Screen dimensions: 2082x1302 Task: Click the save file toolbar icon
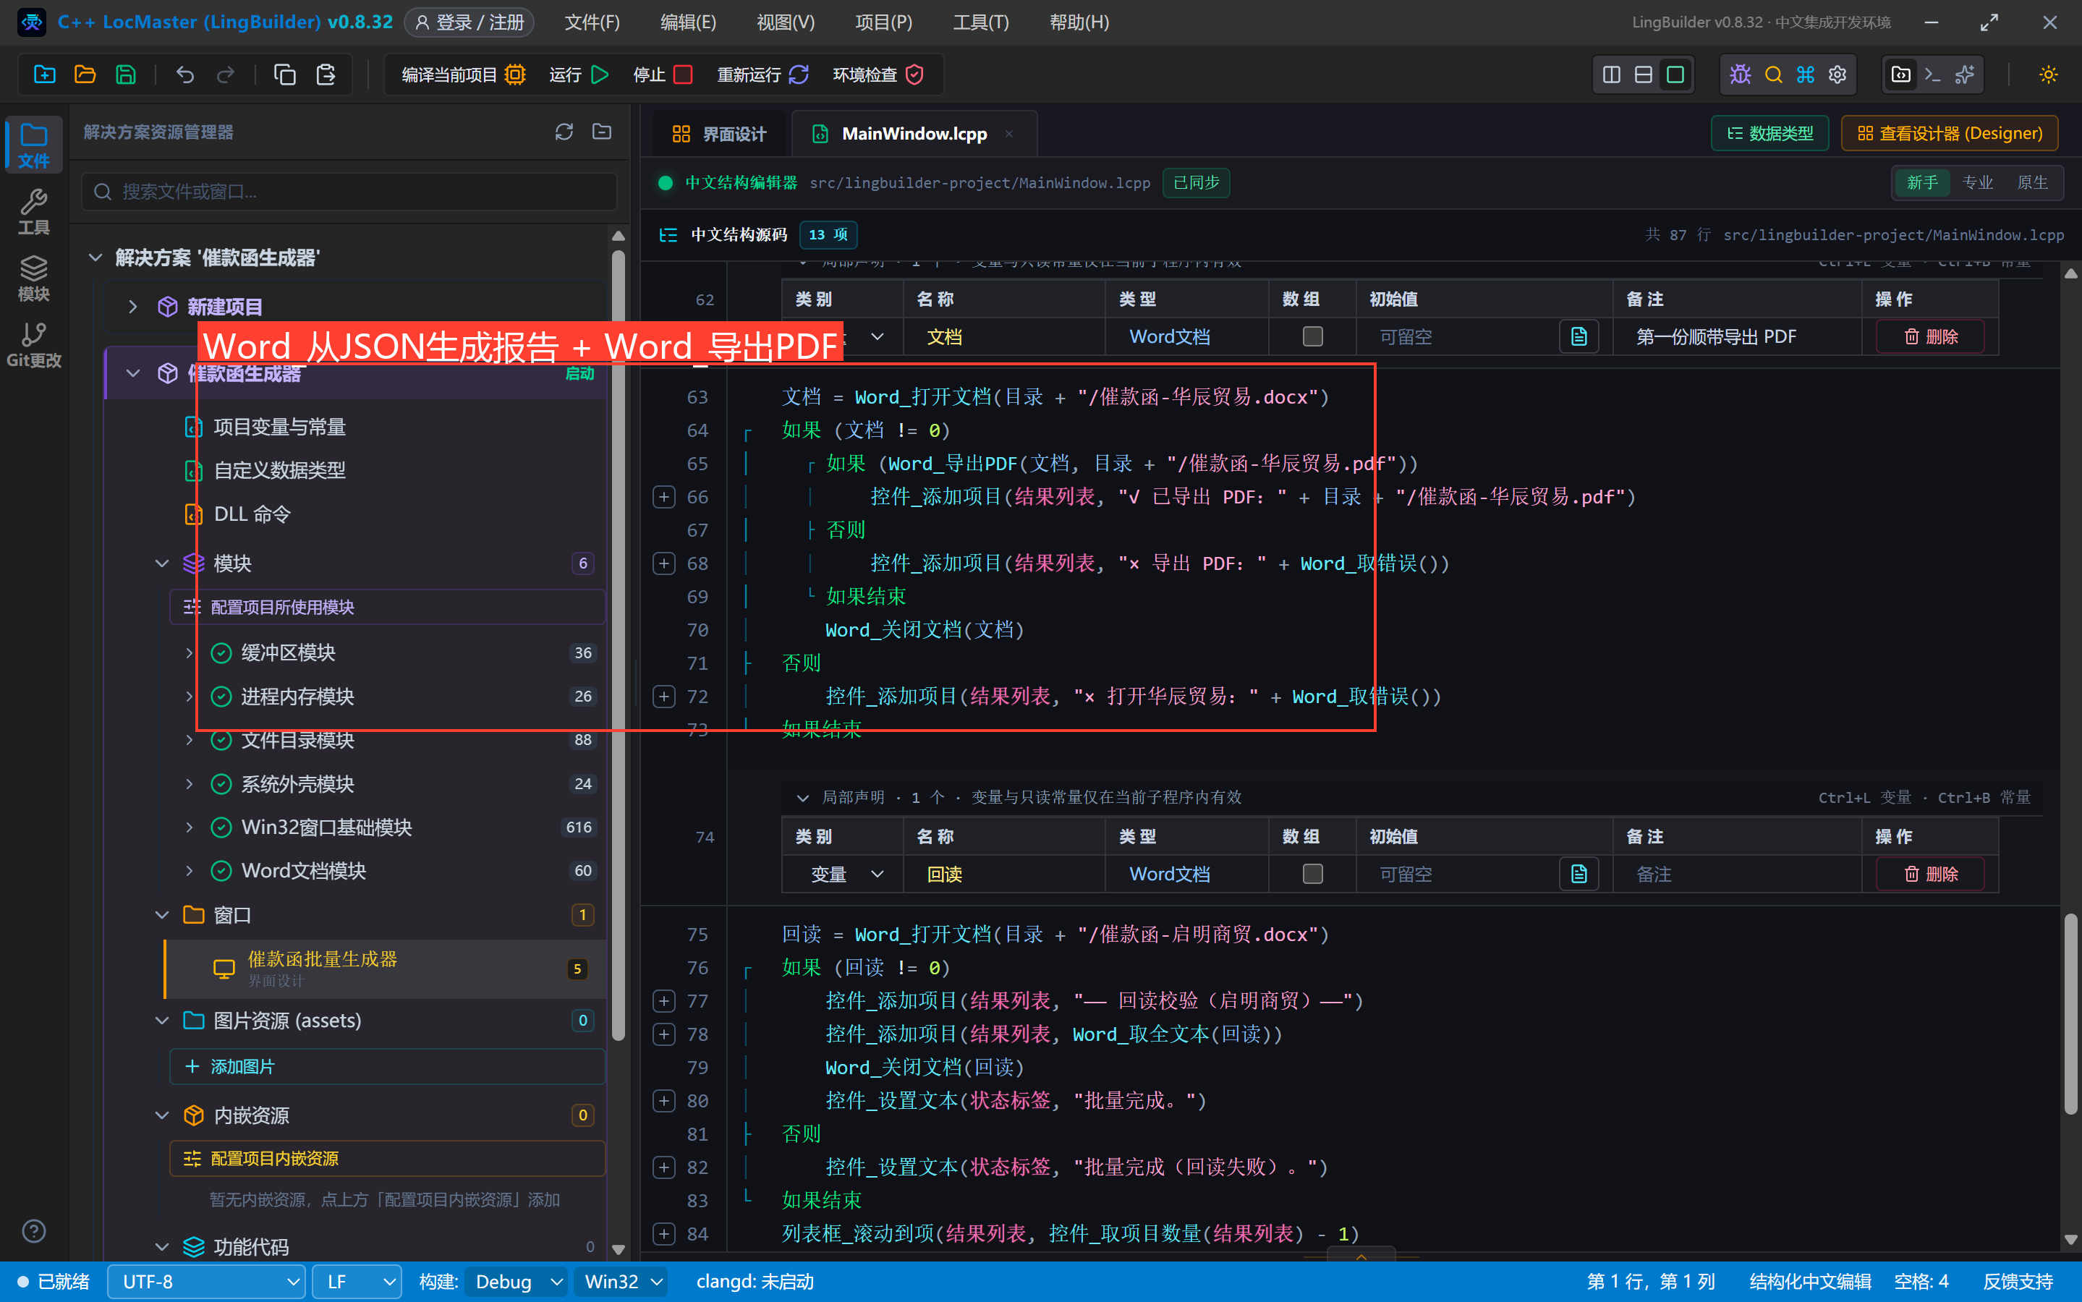(x=126, y=75)
